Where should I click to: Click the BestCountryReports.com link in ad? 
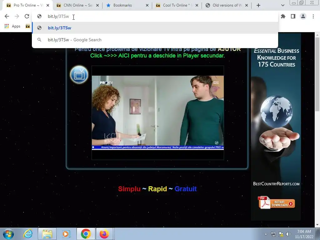pos(276,184)
